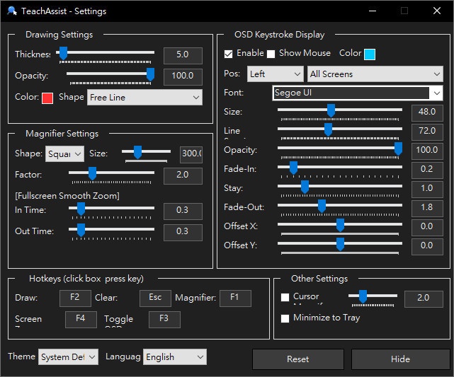Image resolution: width=454 pixels, height=377 pixels.
Task: Click the OSD Opacity value field 100.0
Action: point(427,151)
